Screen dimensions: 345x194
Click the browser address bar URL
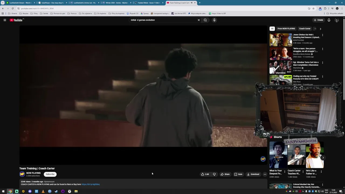pos(37,8)
